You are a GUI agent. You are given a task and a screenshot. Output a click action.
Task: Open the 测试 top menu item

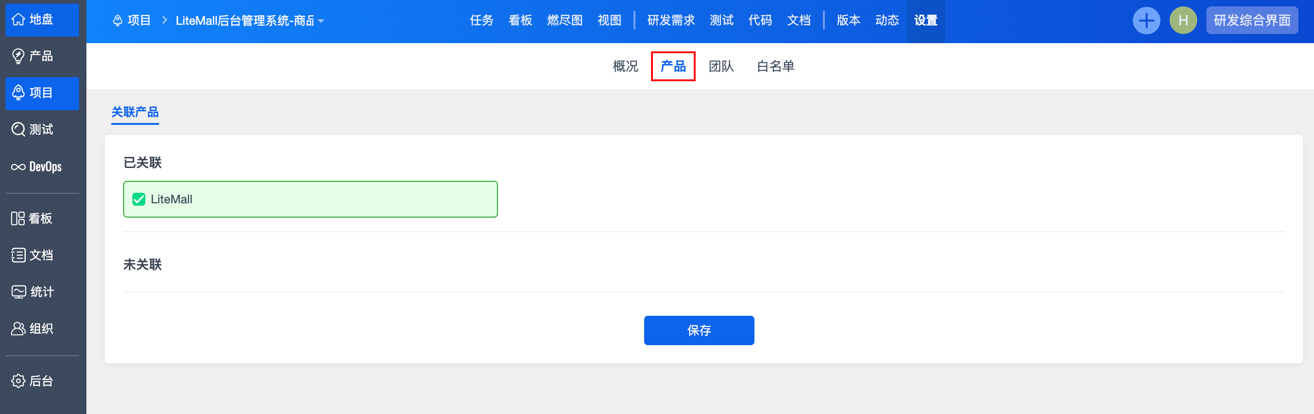point(721,20)
